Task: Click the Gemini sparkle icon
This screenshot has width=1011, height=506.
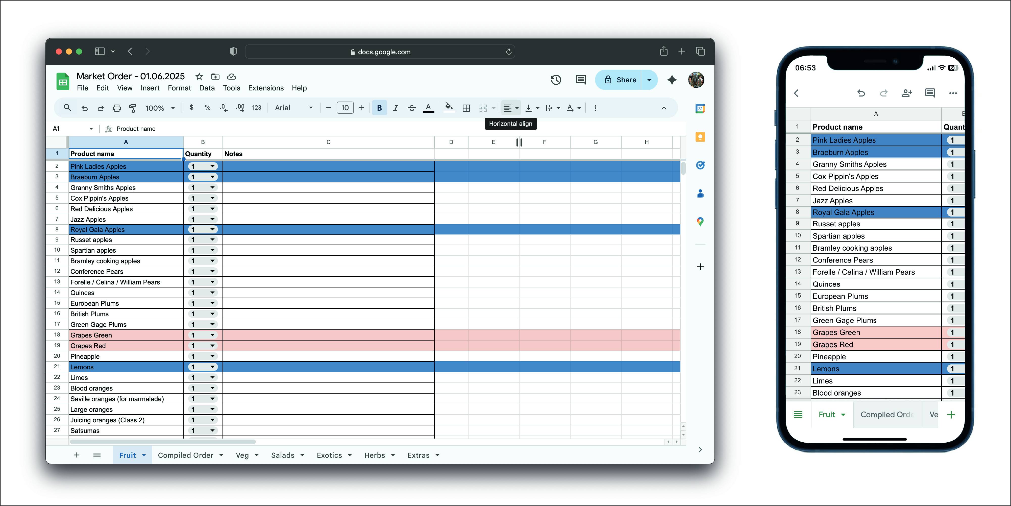Action: point(672,80)
